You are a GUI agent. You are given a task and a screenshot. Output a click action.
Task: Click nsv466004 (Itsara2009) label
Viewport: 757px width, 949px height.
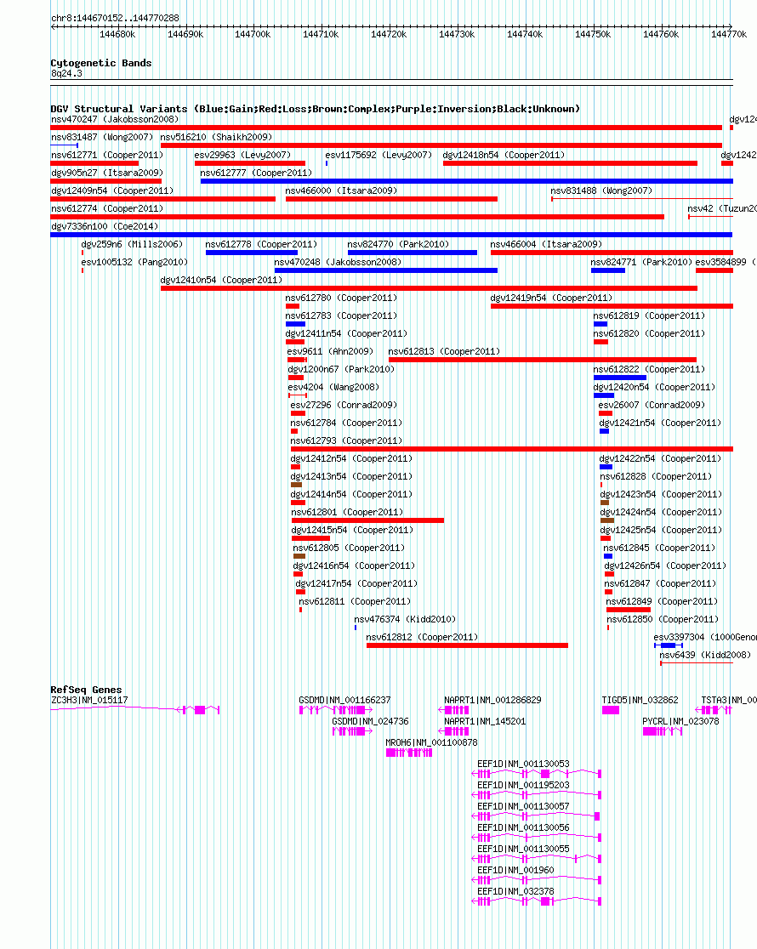(x=546, y=244)
